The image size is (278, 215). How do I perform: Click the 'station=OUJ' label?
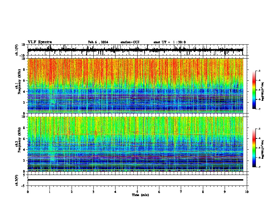point(130,42)
